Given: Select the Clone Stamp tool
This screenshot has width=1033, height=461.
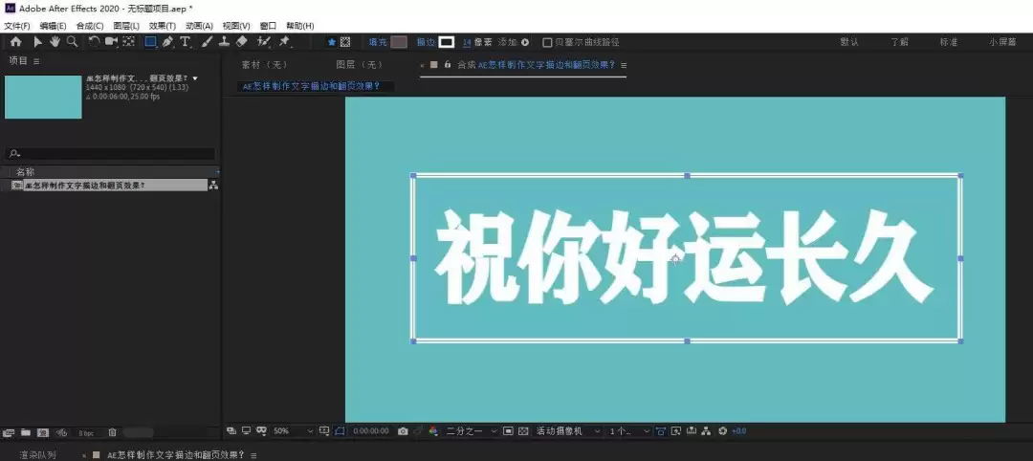Looking at the screenshot, I should tap(224, 41).
